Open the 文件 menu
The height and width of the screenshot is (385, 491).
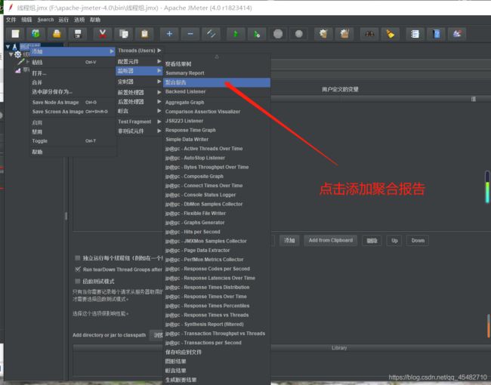point(11,20)
